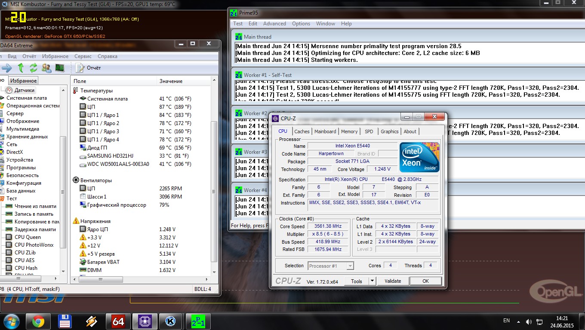Image resolution: width=585 pixels, height=330 pixels.
Task: Open the AIDA64 users toolbar icon
Action: [46, 68]
